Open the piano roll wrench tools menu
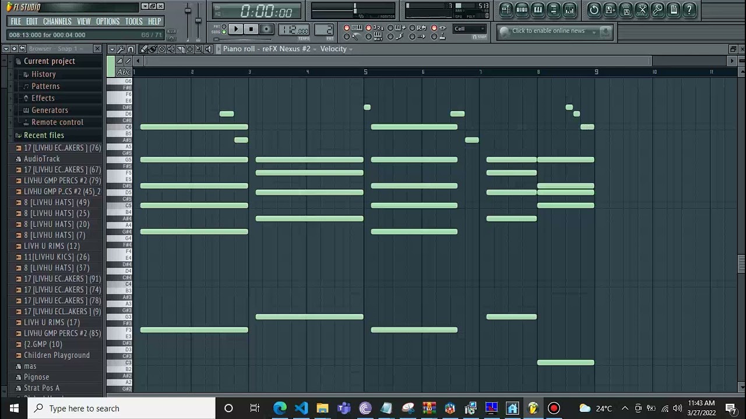 (x=121, y=49)
